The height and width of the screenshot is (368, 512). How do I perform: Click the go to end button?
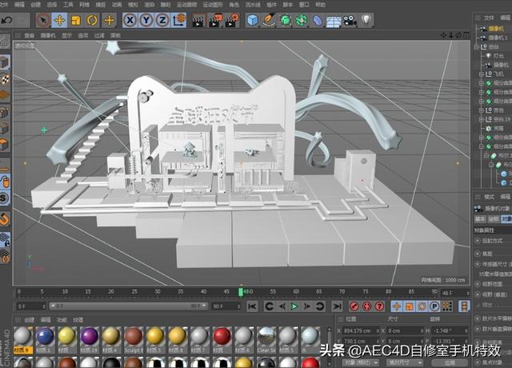pos(337,306)
